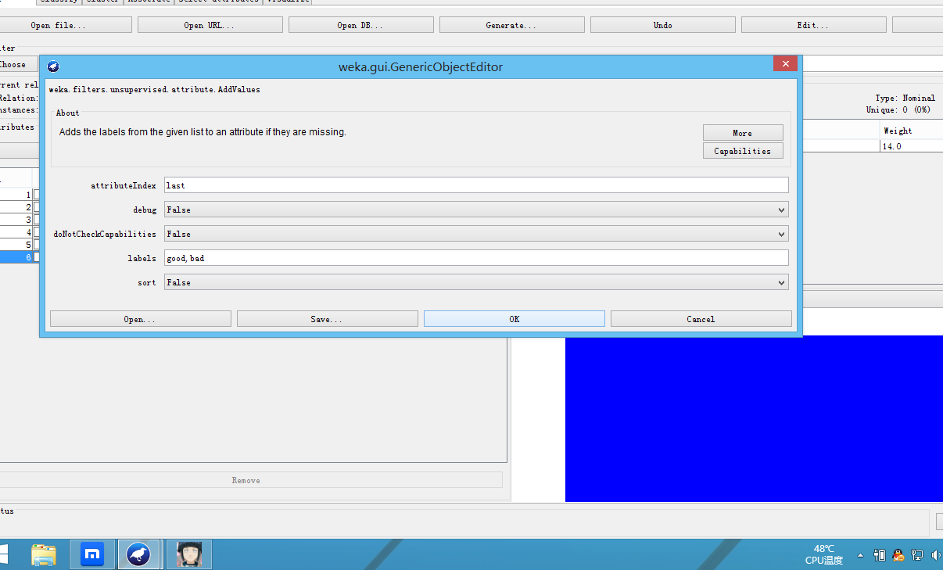Tick the checkbox for selected attribute row 6
The height and width of the screenshot is (570, 943).
tap(36, 257)
